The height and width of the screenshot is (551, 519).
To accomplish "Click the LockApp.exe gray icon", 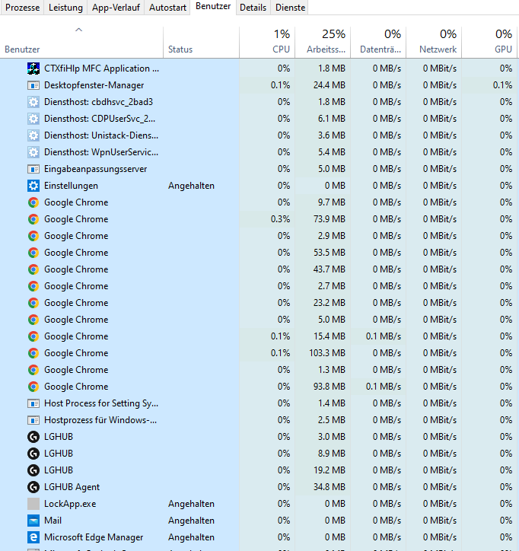I will (33, 504).
